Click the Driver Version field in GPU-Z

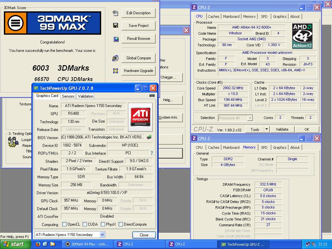click(107, 193)
